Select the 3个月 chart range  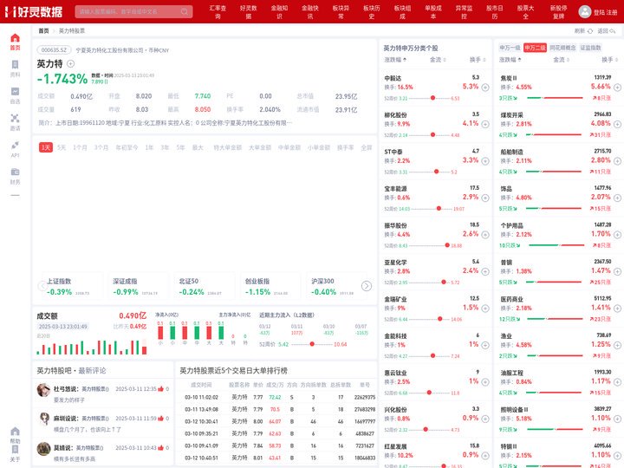click(x=101, y=147)
